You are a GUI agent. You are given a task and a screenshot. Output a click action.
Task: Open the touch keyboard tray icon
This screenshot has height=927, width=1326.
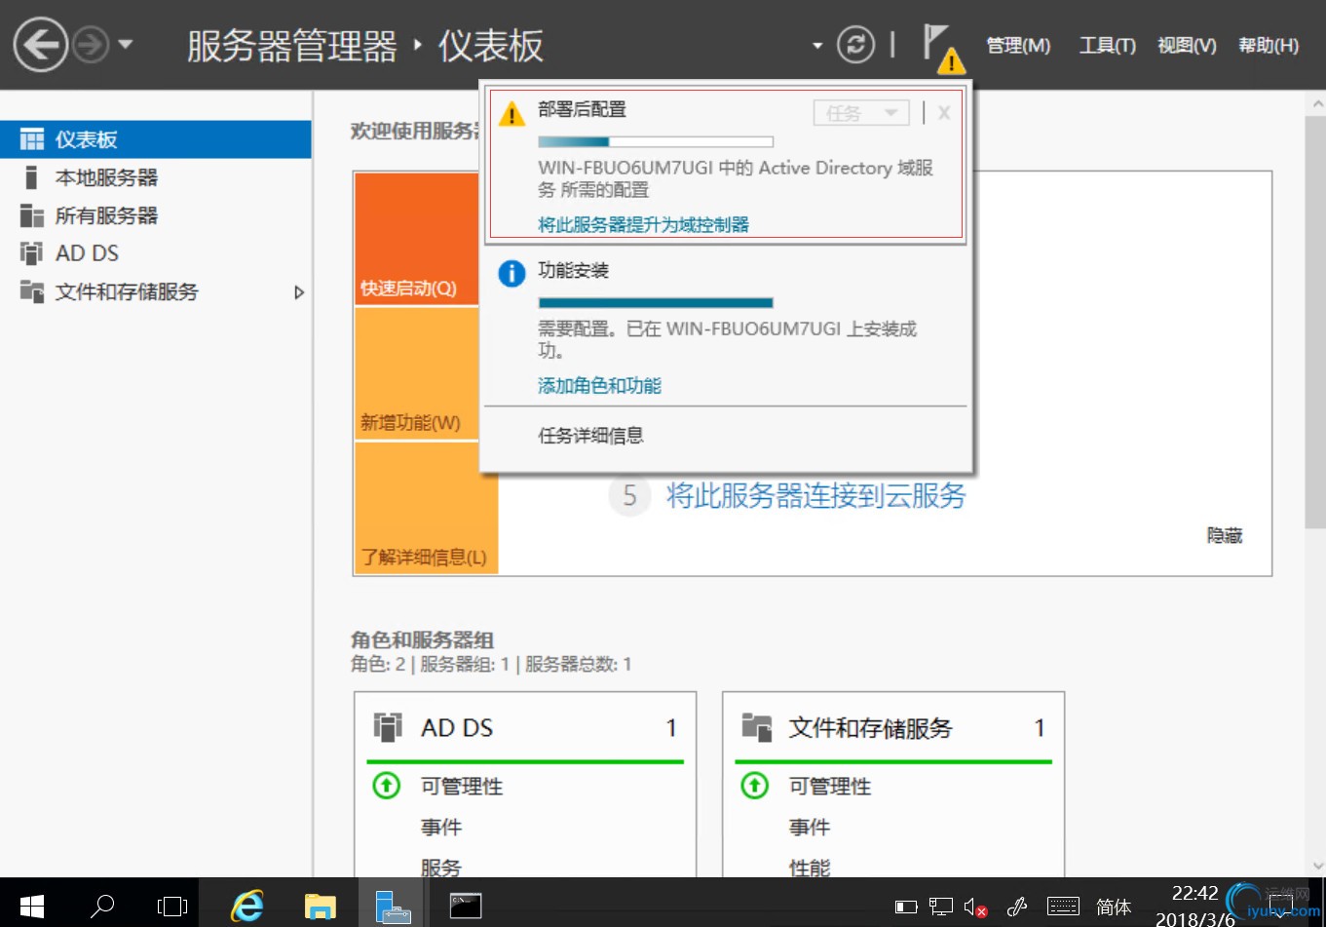[1063, 907]
